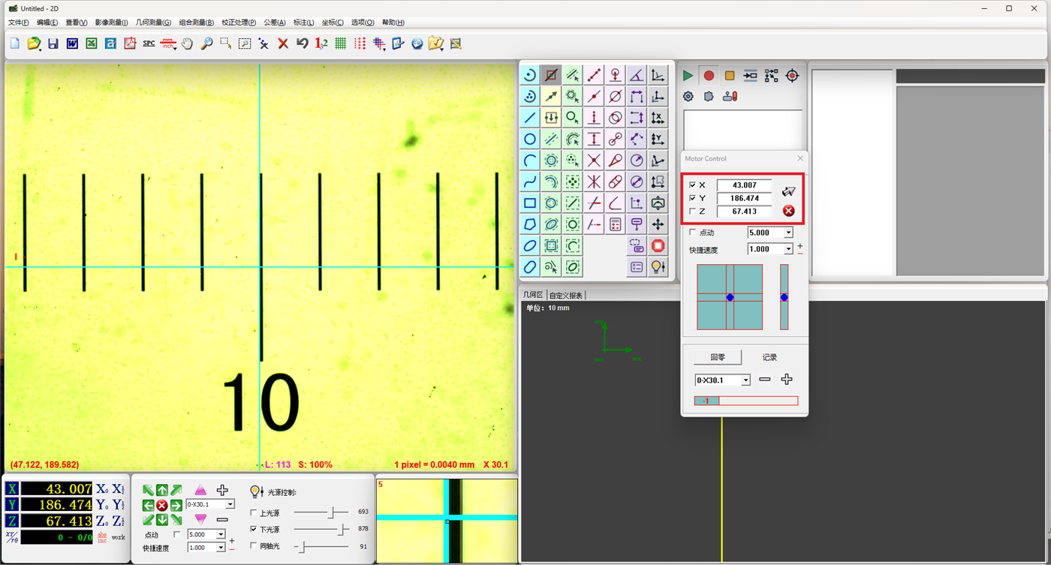Save the file with the floppy disk icon
Image resolution: width=1051 pixels, height=565 pixels.
53,44
